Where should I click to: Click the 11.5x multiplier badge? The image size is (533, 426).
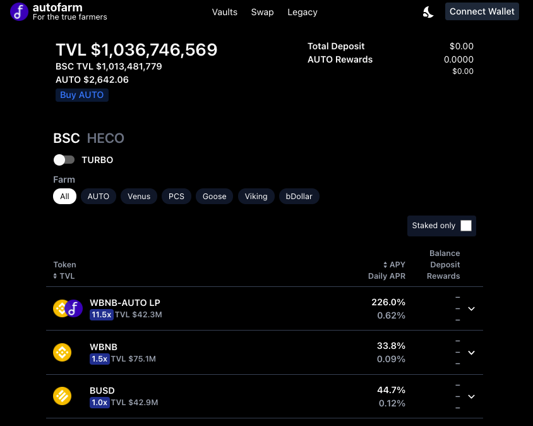pos(101,315)
